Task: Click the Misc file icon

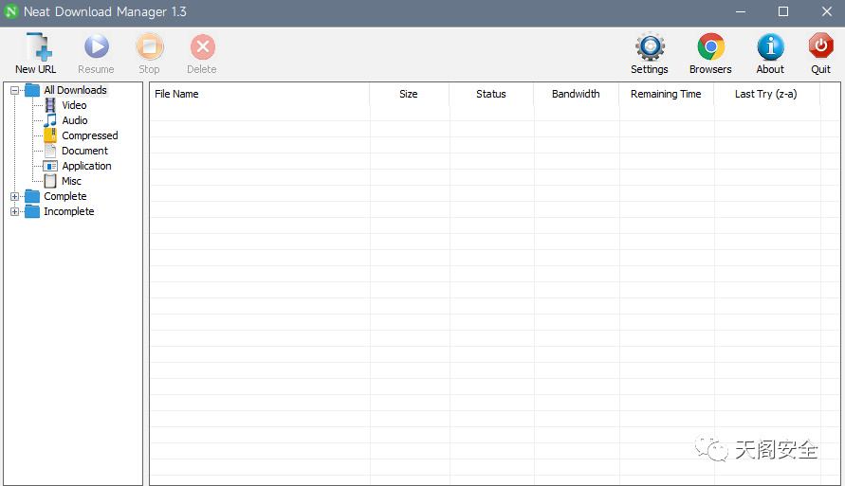Action: tap(50, 181)
